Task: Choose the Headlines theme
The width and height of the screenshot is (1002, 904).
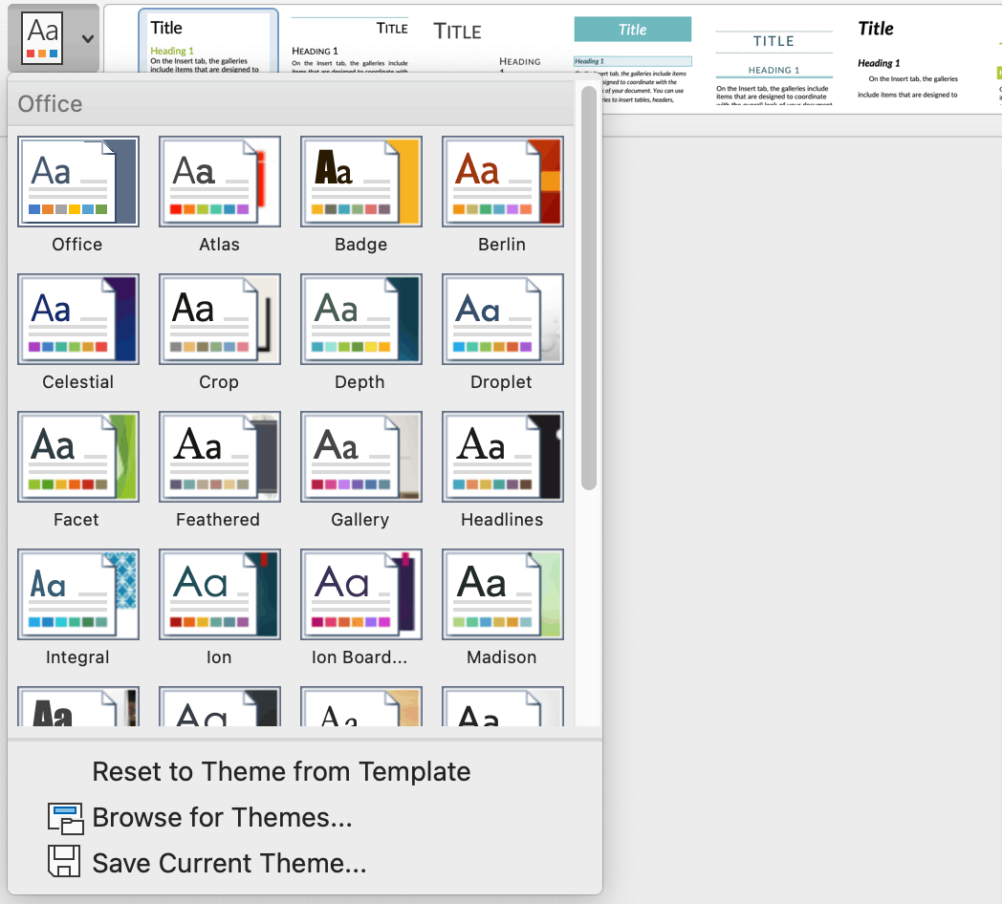Action: [x=502, y=457]
